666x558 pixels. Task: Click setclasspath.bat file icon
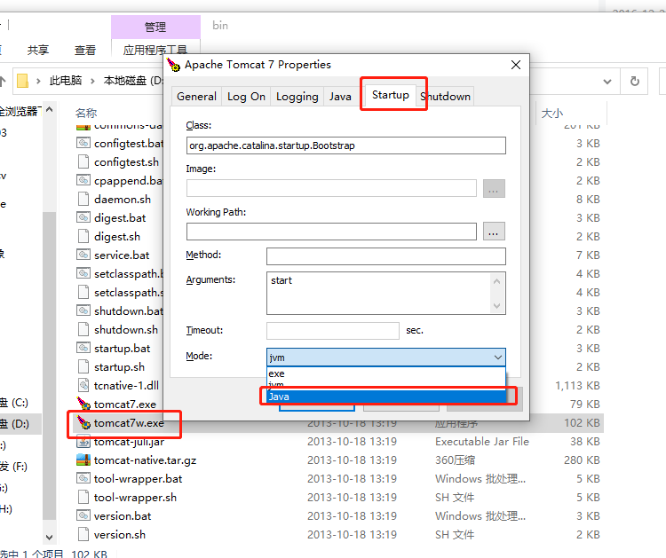pos(83,273)
